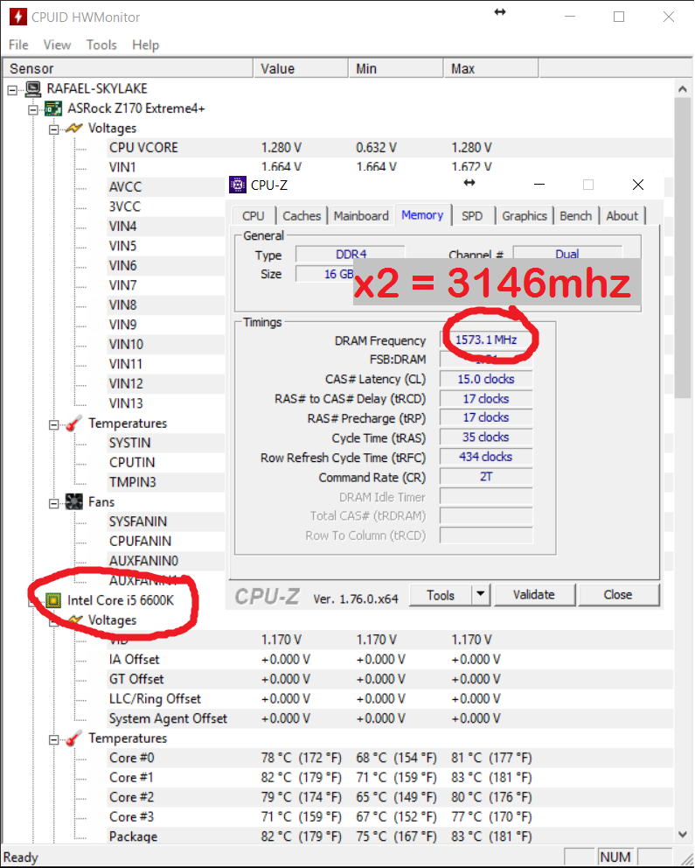Select the Package temperature row
Screen dimensions: 695x868
tap(390, 836)
